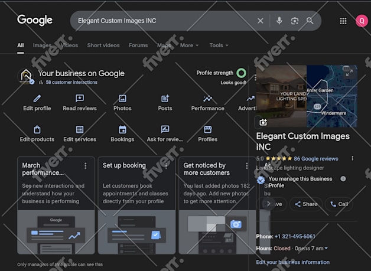Switch to the Maps tab
The width and height of the screenshot is (371, 271).
click(164, 45)
